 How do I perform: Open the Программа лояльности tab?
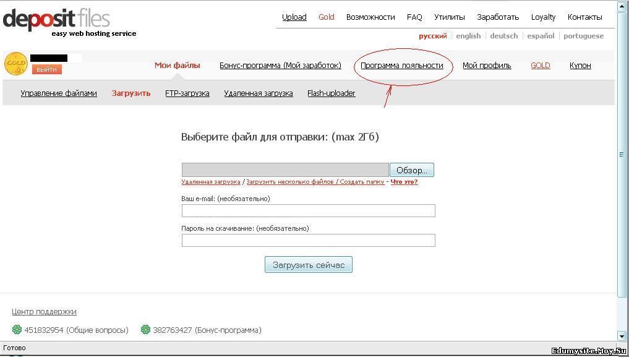coord(402,66)
